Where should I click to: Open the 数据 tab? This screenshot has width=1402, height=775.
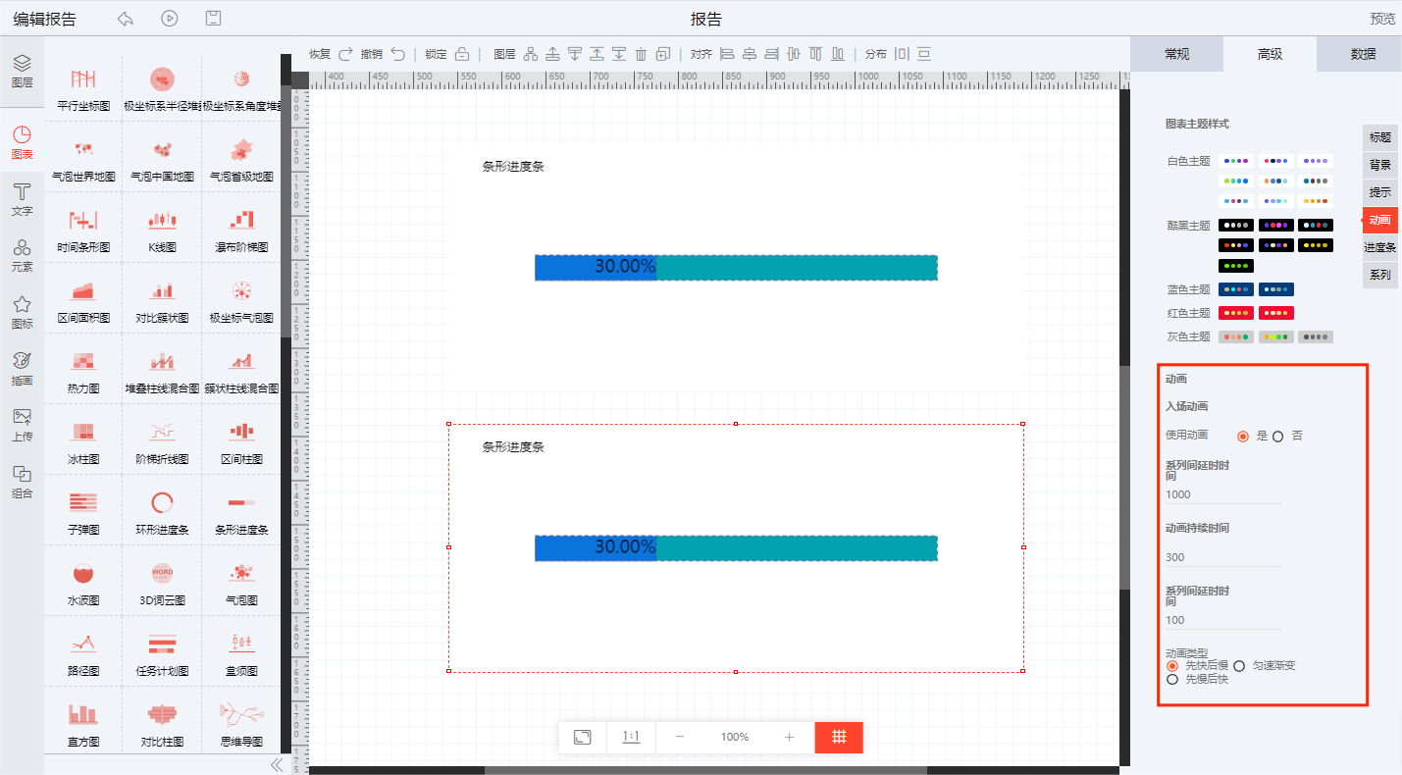tap(1362, 54)
